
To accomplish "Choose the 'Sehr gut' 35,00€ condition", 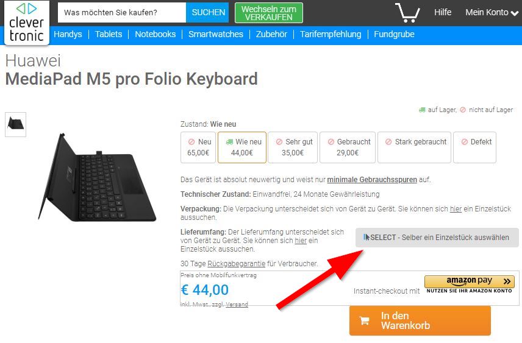I will point(293,147).
